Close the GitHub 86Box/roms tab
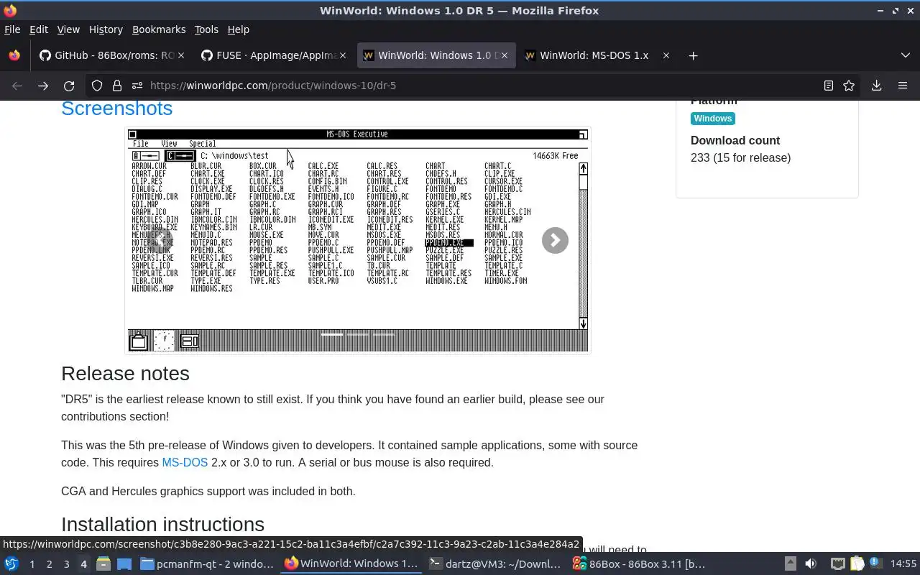 181,55
